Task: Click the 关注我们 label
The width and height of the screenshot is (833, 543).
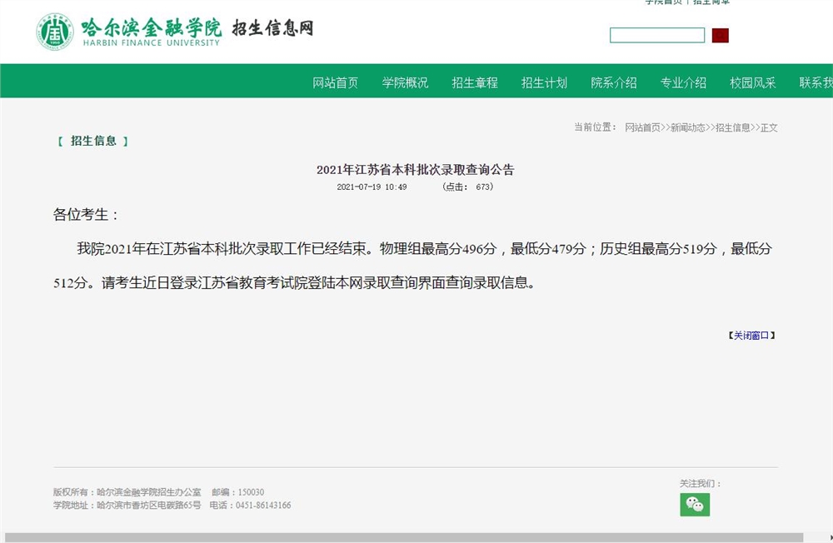Action: click(x=701, y=484)
